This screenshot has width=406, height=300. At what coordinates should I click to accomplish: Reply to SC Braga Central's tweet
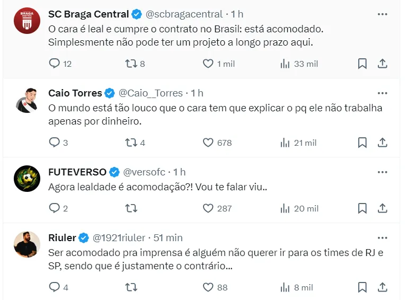[x=55, y=64]
